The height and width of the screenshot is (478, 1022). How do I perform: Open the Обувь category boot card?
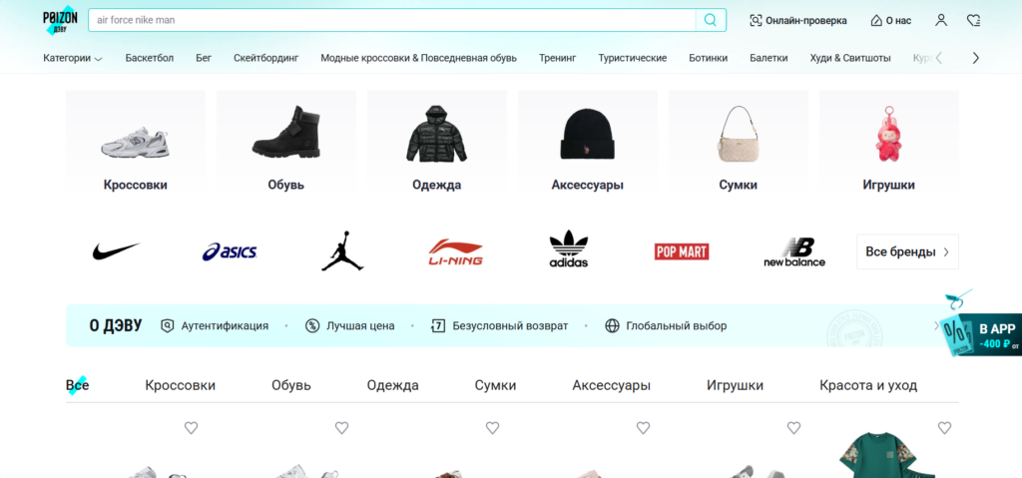(286, 143)
